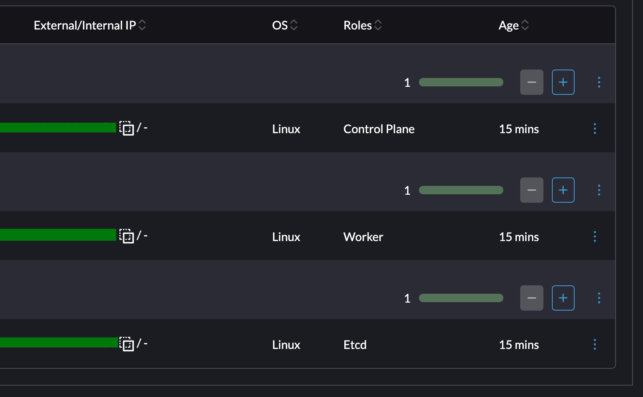Open the bottom pool's kebab options menu
643x397 pixels.
[599, 298]
